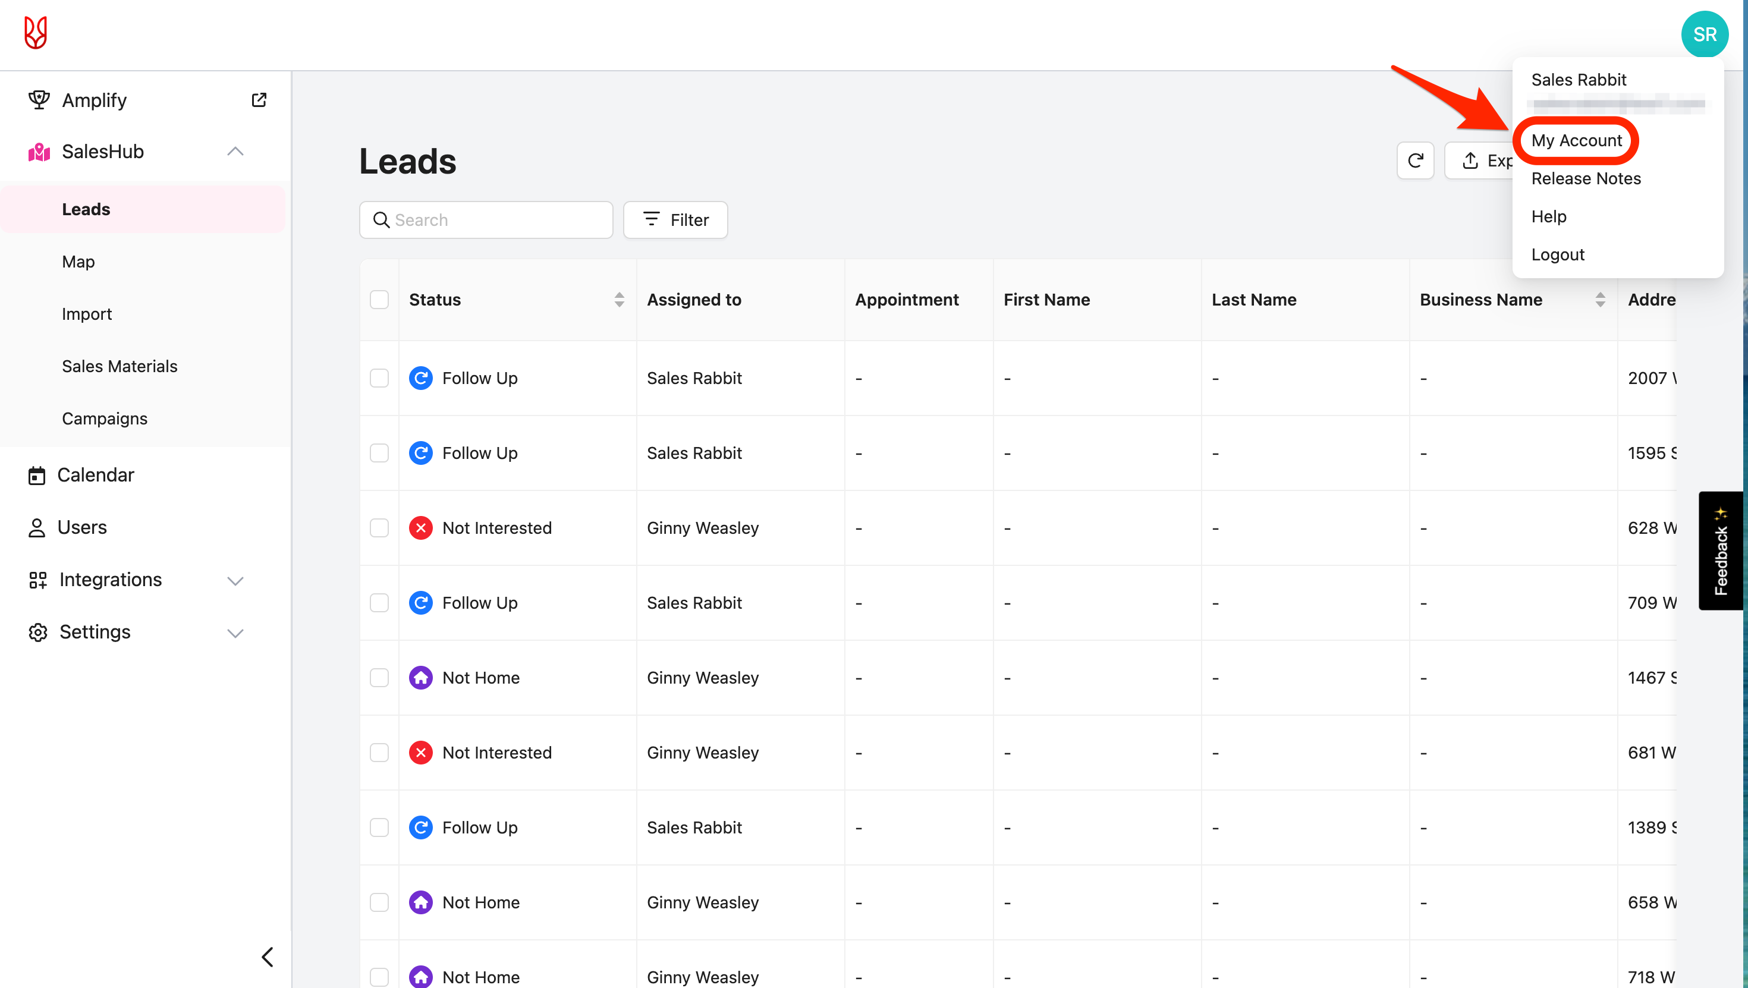Image resolution: width=1748 pixels, height=988 pixels.
Task: Choose Logout in user menu
Action: [1557, 254]
